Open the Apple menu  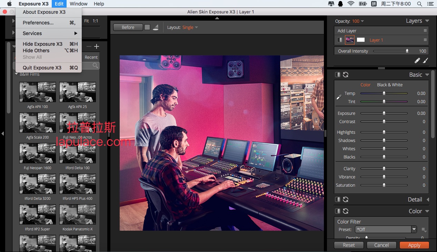tap(9, 4)
